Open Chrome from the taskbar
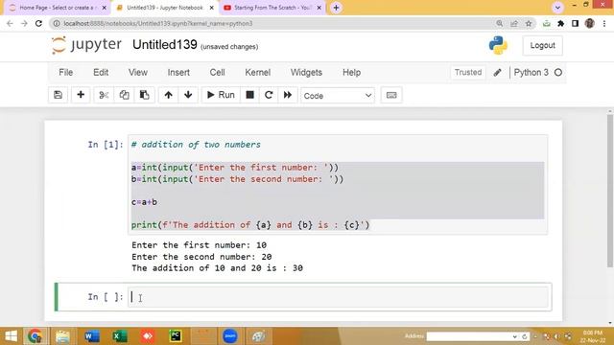 pos(35,336)
